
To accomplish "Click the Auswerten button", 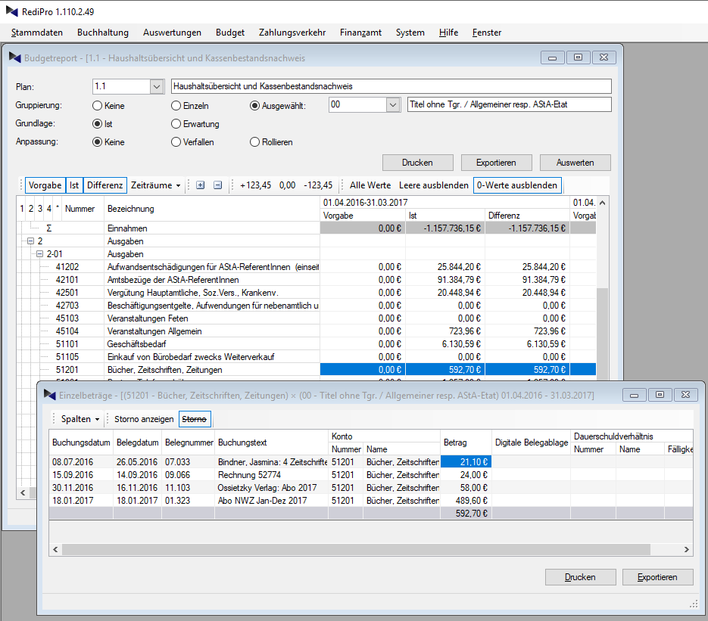I will click(x=575, y=163).
